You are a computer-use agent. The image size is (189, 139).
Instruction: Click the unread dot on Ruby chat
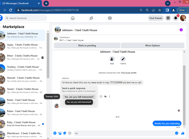pos(43,124)
